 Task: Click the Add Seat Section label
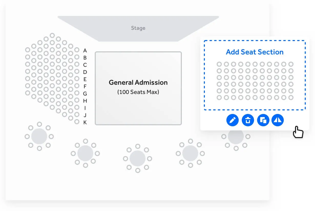[x=255, y=52]
